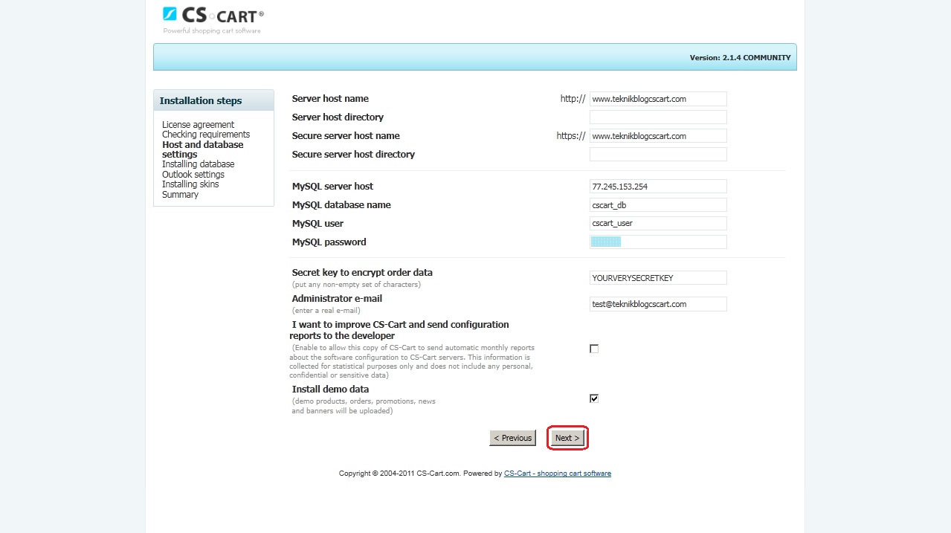Open the CS-Cart shopping cart software link

pyautogui.click(x=558, y=474)
